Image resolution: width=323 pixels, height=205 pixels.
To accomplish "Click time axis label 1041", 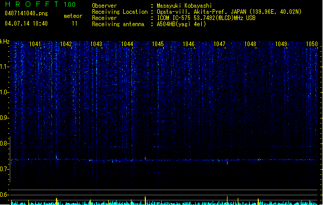I will pos(35,44).
